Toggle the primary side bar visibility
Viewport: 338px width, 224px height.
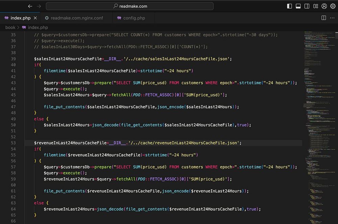click(x=289, y=6)
